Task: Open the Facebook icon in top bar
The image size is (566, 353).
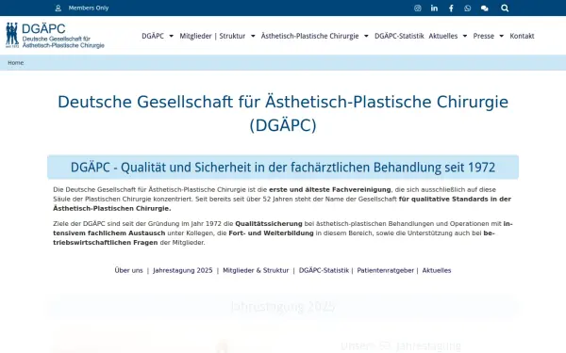Action: click(451, 8)
